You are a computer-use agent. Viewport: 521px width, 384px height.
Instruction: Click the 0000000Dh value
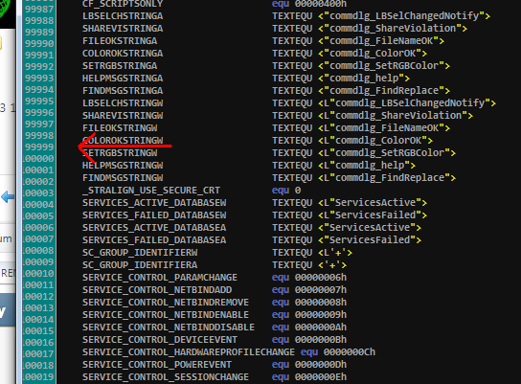coord(321,365)
